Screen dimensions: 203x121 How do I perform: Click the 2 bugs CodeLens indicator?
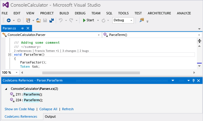84,51
